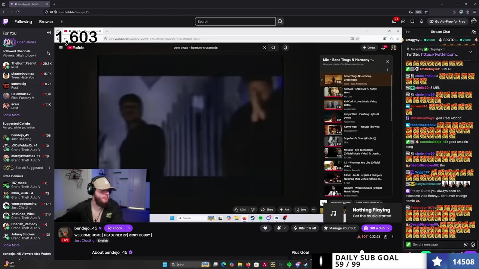Screen dimensions: 479x269
Task: Open stream share icon next to uptime
Action: click(385, 236)
